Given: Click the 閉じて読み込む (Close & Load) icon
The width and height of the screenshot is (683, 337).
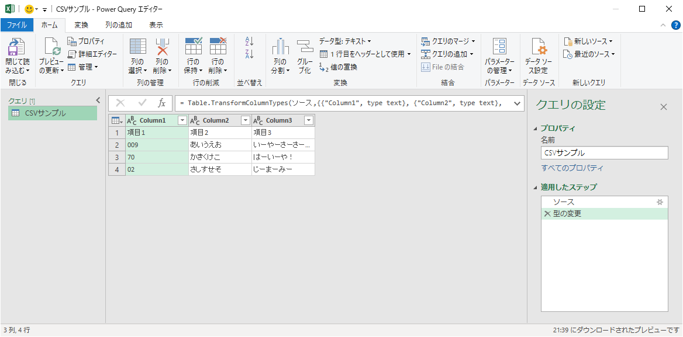Looking at the screenshot, I should (x=18, y=48).
